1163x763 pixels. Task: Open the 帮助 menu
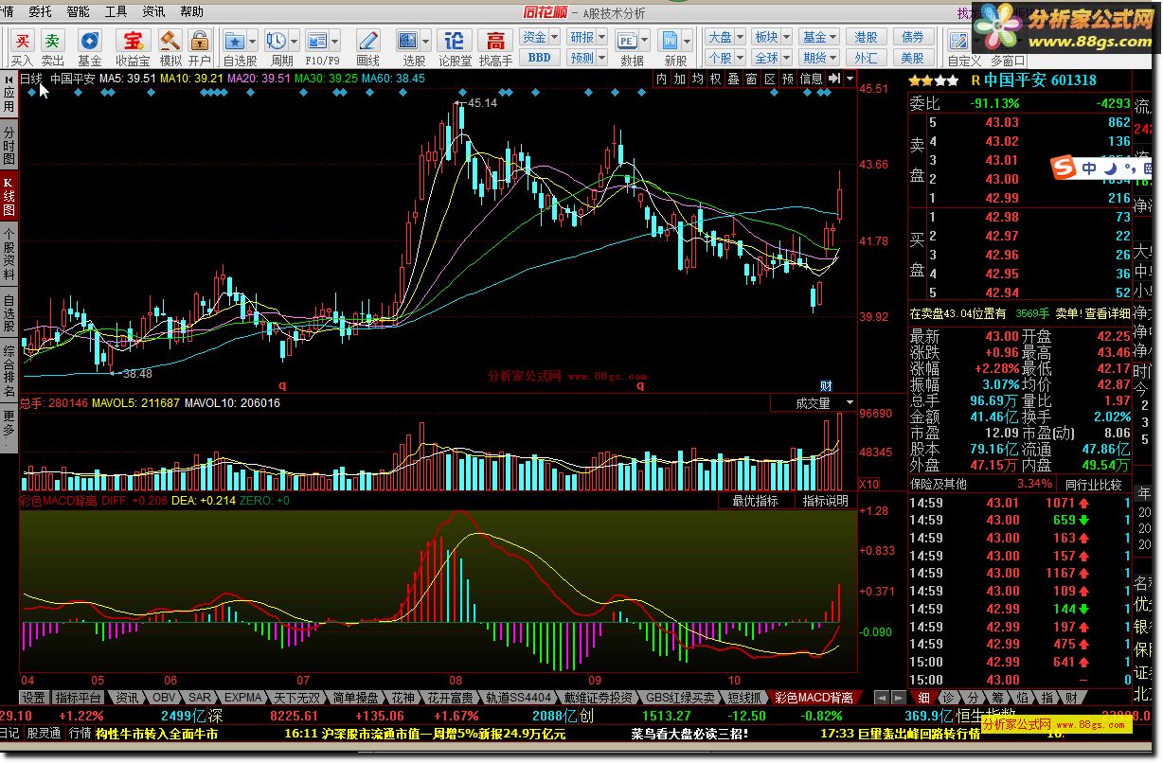(191, 11)
